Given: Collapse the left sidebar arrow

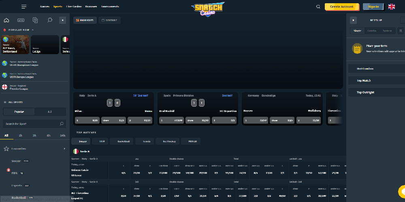Looking at the screenshot, I should (62, 20).
